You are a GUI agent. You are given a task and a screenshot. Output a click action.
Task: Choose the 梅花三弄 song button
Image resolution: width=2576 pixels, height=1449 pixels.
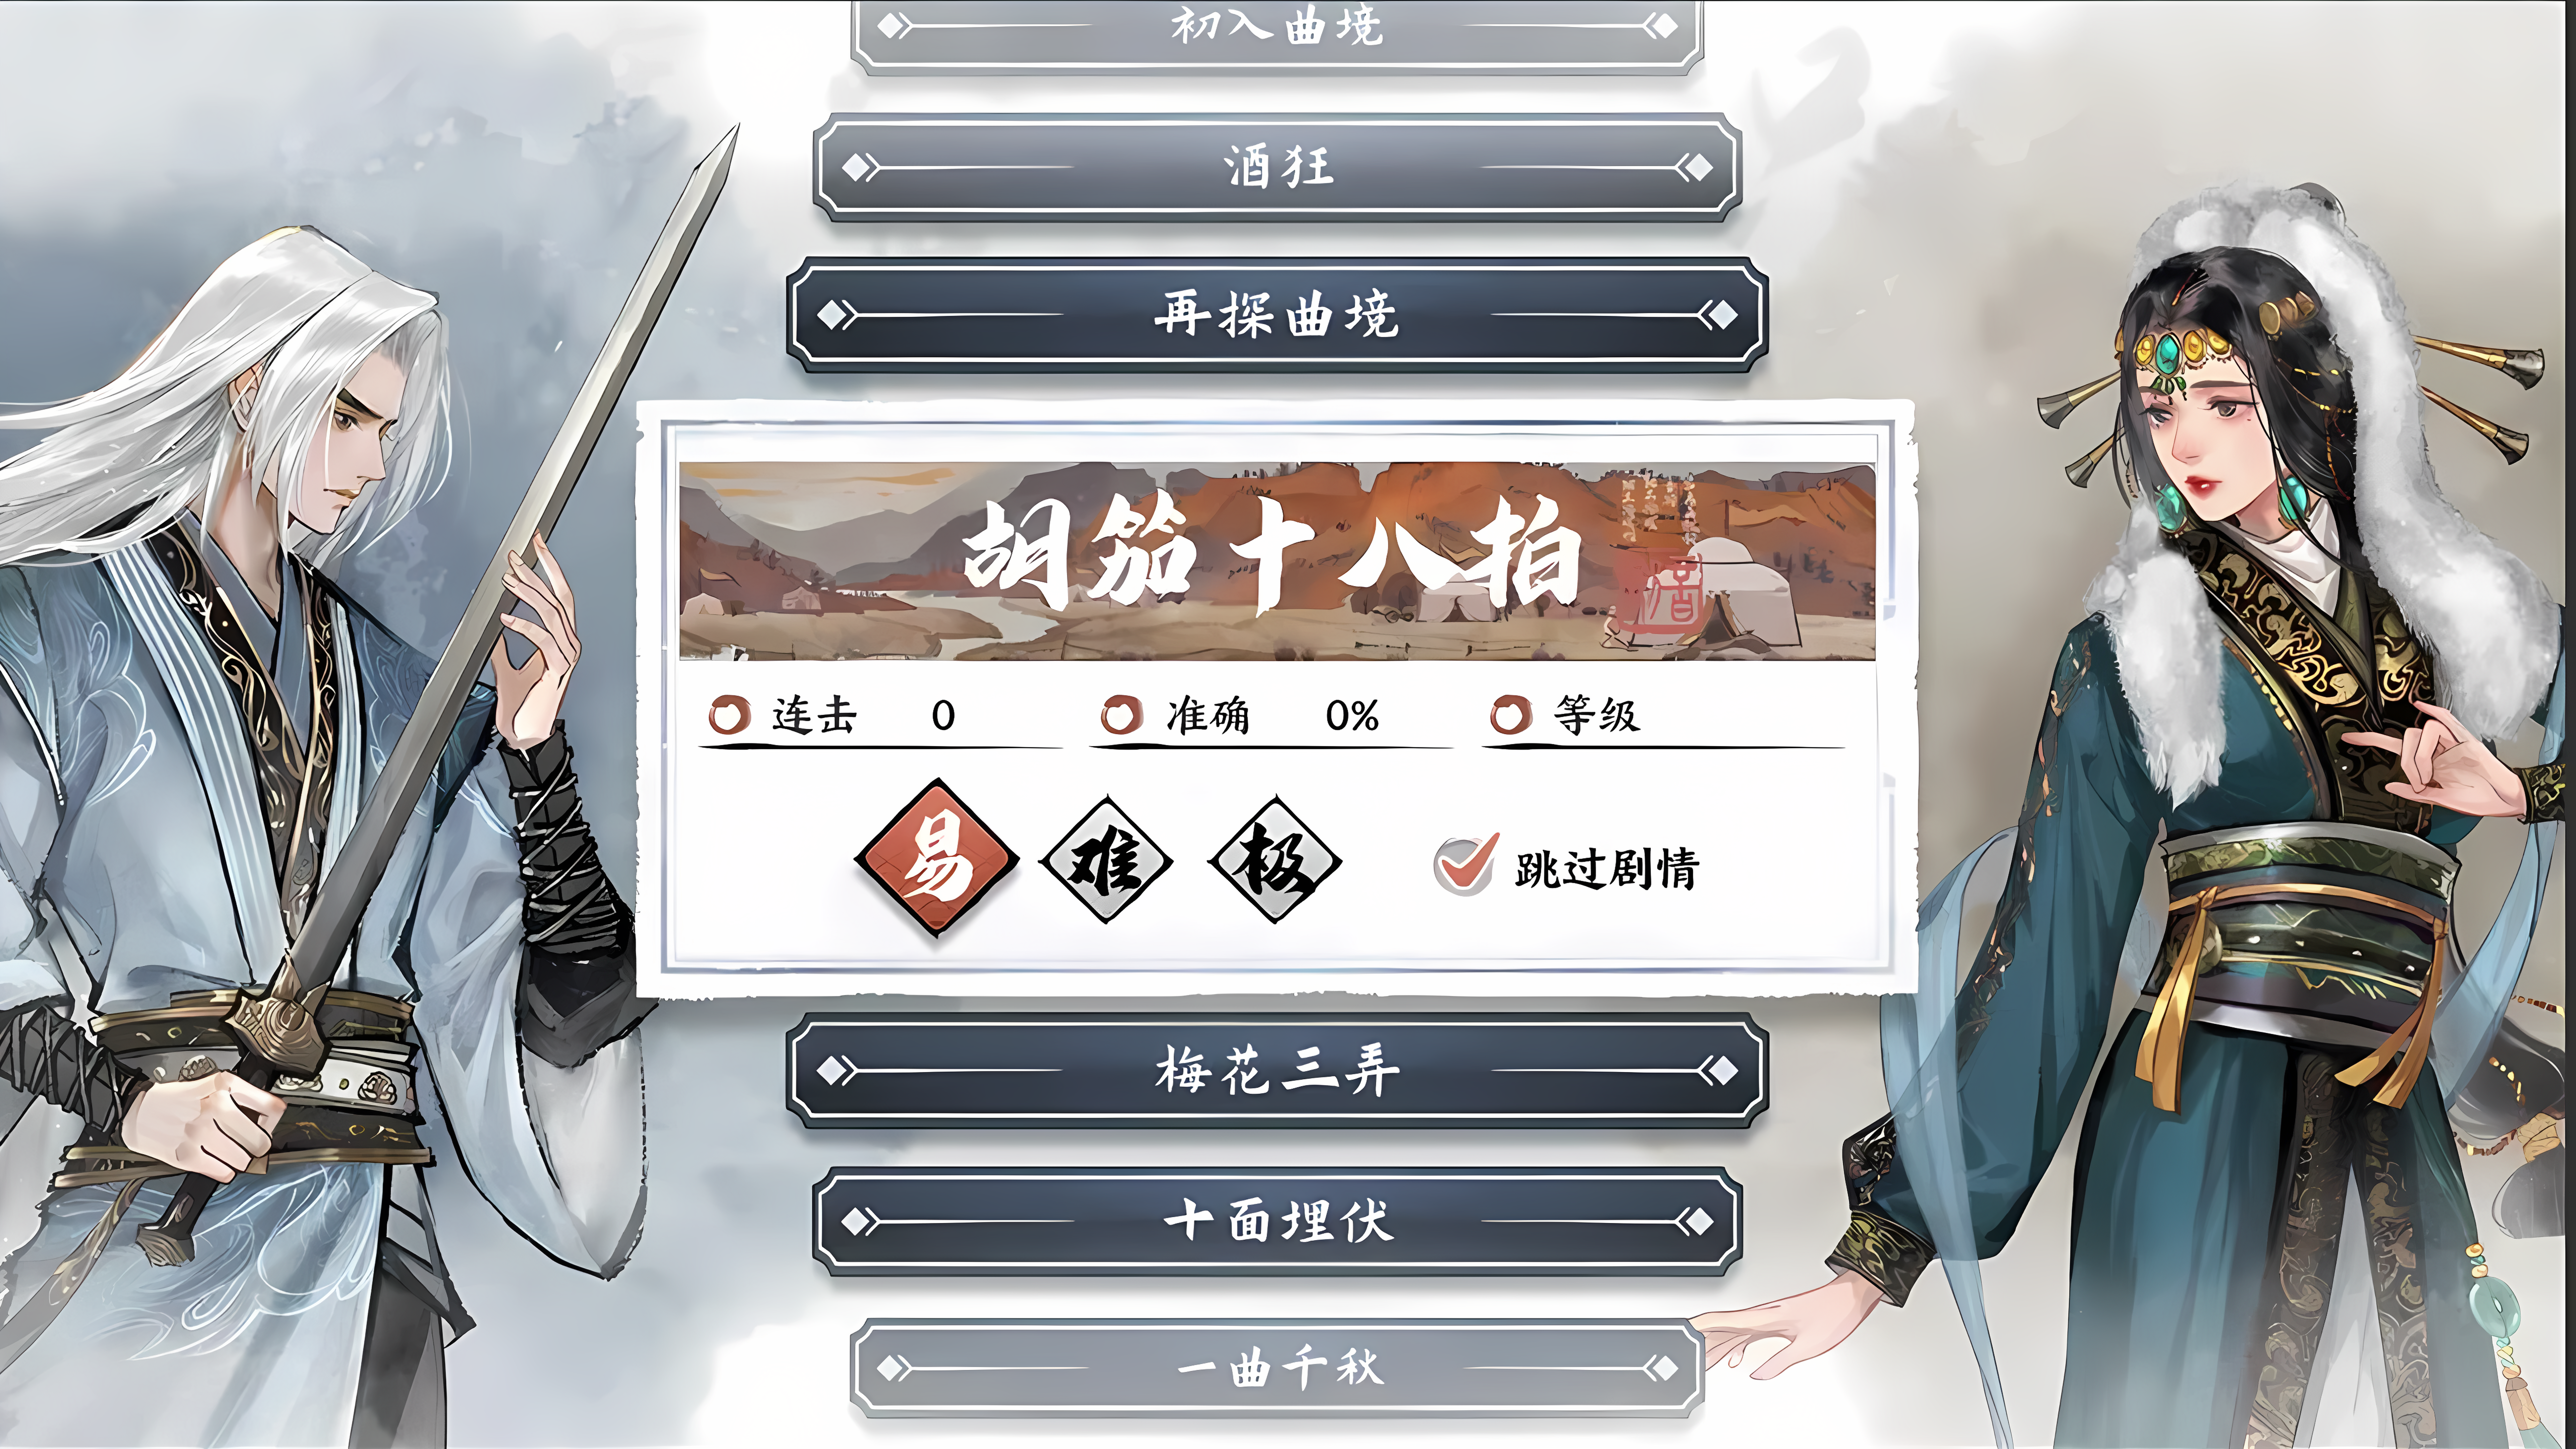(x=1277, y=1071)
